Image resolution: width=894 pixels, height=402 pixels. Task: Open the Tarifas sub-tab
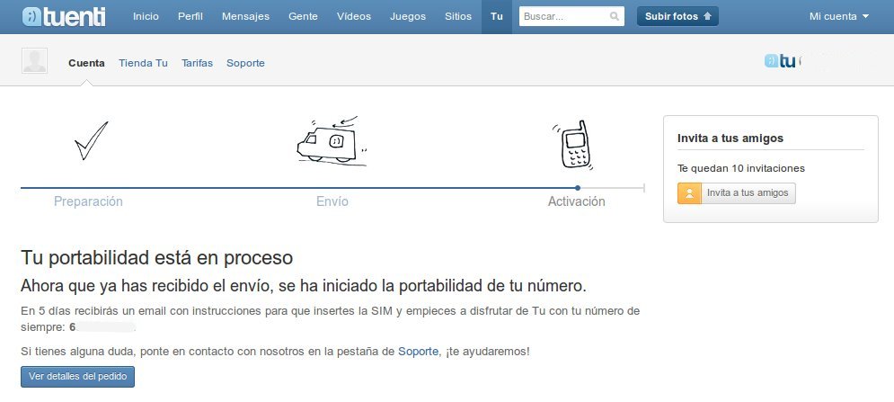198,63
